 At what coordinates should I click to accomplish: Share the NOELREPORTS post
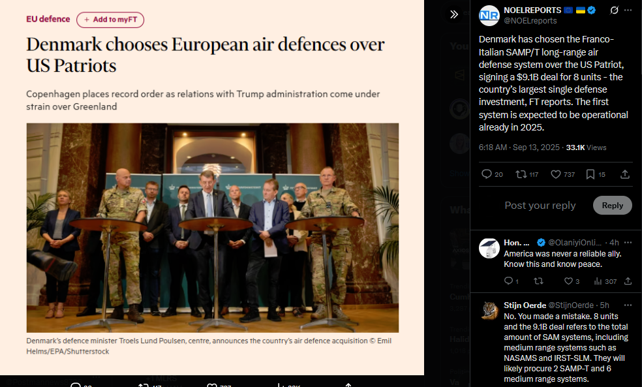625,174
